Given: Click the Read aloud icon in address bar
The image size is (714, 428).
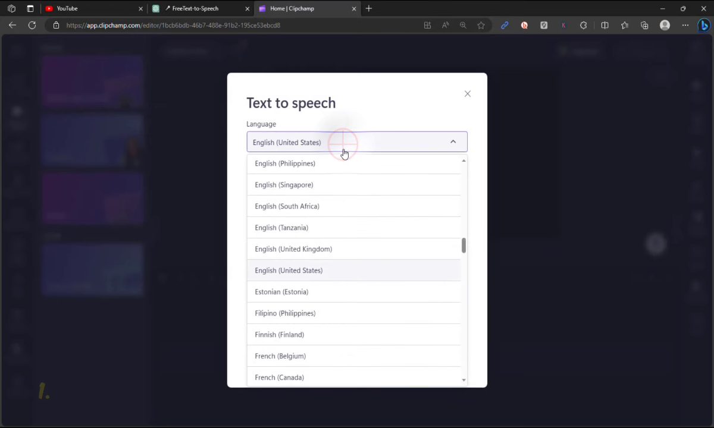Looking at the screenshot, I should pos(445,25).
